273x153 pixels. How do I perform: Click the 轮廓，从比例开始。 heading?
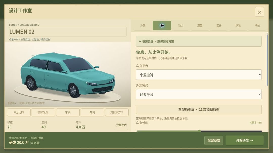153,52
